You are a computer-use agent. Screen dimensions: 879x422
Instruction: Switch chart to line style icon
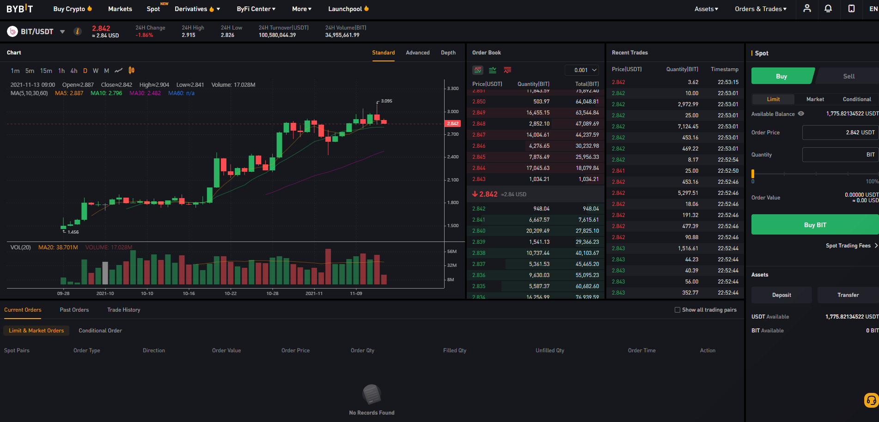[119, 71]
